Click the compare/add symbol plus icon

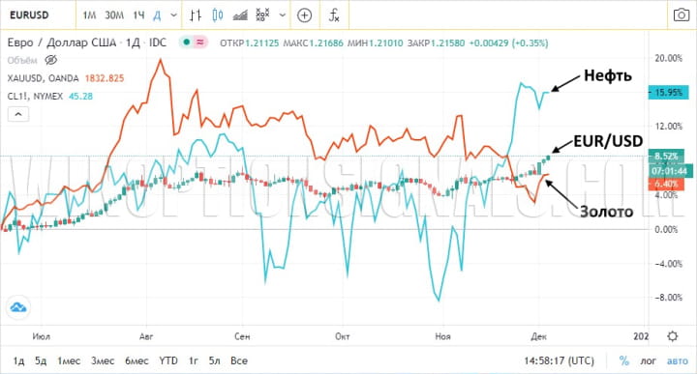[305, 15]
